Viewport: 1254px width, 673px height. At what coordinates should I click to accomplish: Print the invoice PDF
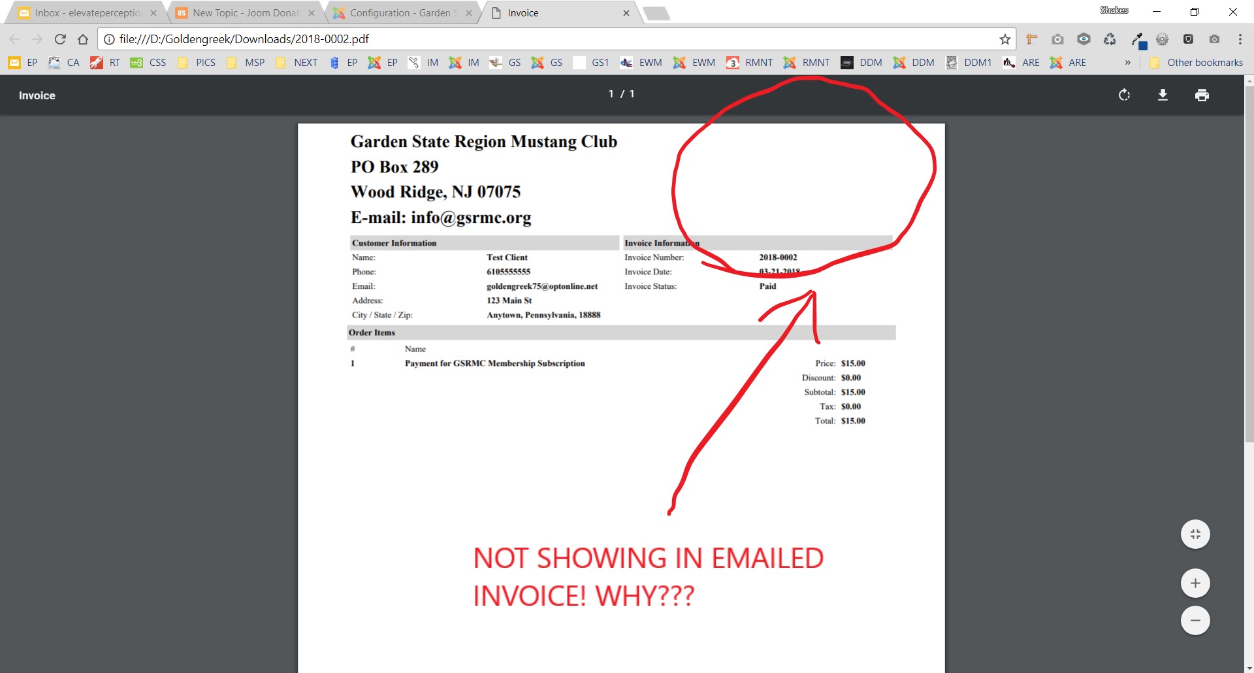tap(1202, 95)
